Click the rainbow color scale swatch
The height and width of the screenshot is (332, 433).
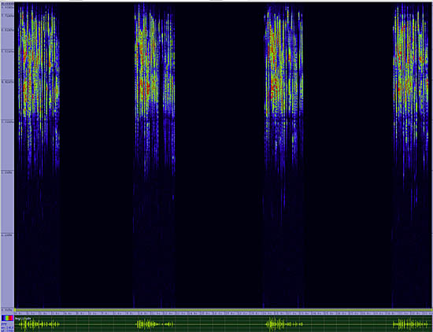point(7,318)
